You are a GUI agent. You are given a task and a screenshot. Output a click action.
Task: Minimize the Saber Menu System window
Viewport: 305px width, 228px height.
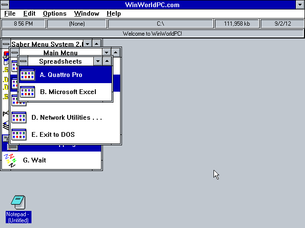tap(88, 44)
